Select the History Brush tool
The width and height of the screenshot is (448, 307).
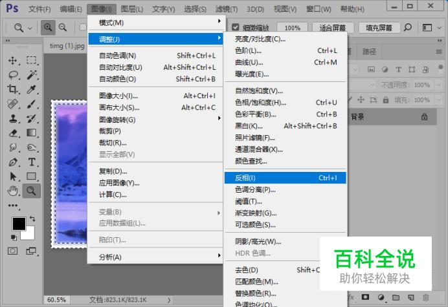tap(32, 118)
